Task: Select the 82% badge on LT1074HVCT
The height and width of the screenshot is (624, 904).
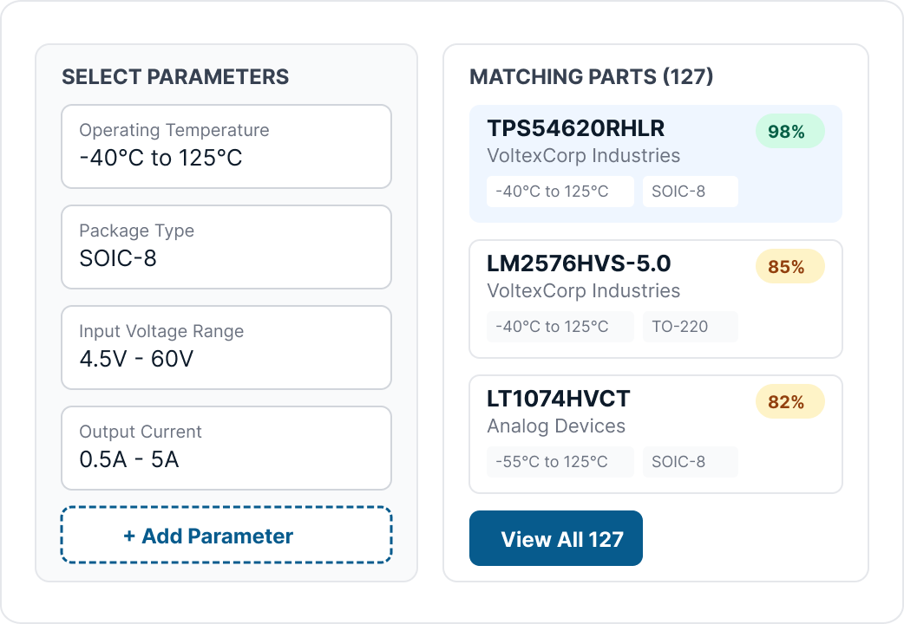Action: (x=789, y=402)
